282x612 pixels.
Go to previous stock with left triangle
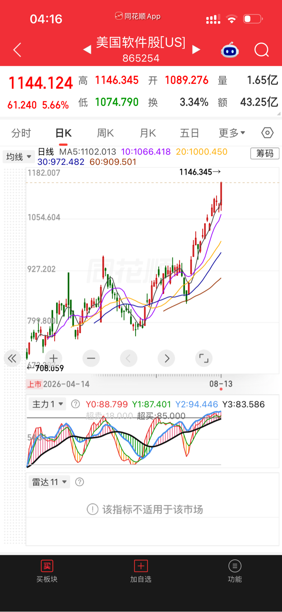tap(87, 49)
